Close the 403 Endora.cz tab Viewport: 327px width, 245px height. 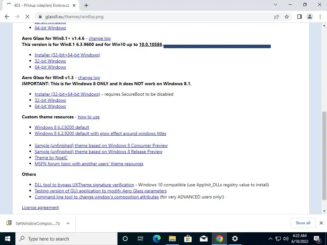click(x=74, y=5)
